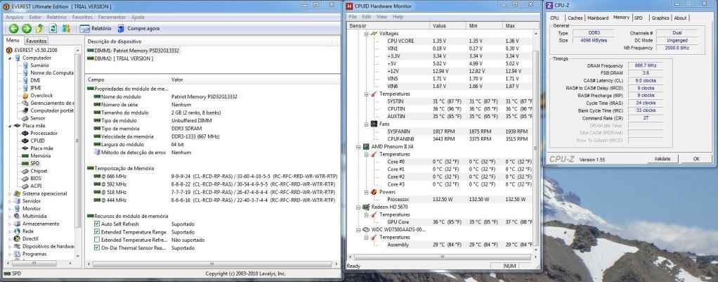Open the Ajuda menu in EVEREST

pos(138,17)
